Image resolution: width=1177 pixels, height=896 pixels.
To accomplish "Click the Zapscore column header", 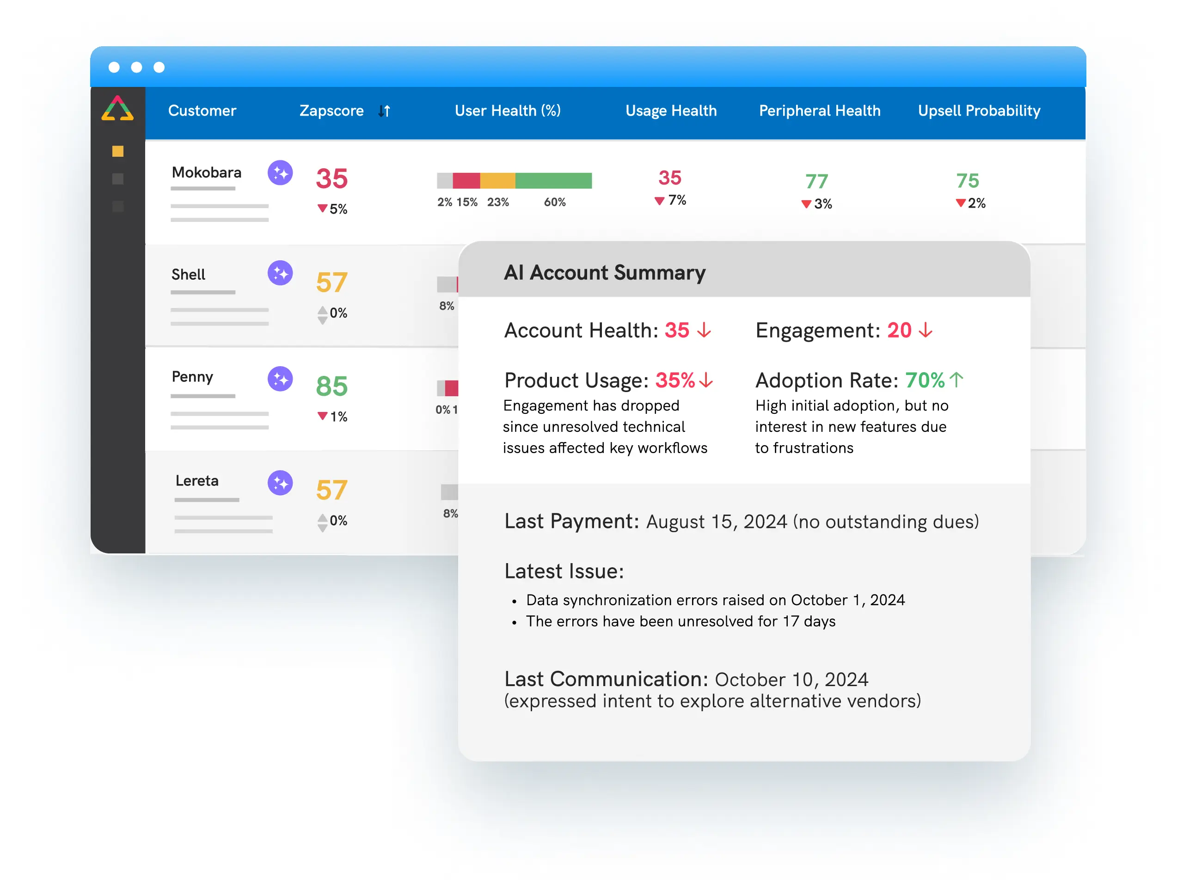I will point(332,110).
